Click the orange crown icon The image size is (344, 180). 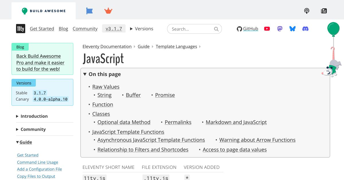coord(108,11)
